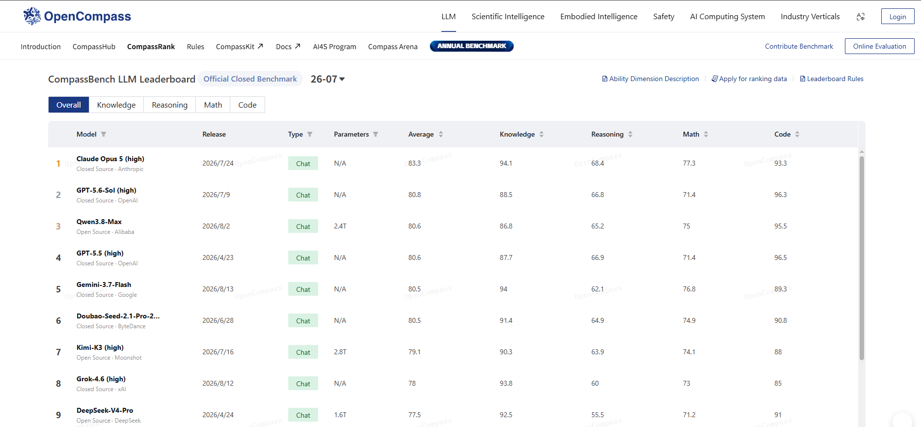921x427 pixels.
Task: Open the AI4S Program page
Action: tap(335, 47)
